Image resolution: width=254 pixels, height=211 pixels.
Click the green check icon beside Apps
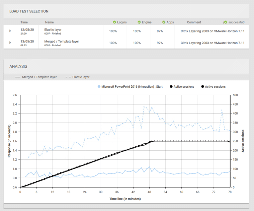[x=164, y=22]
